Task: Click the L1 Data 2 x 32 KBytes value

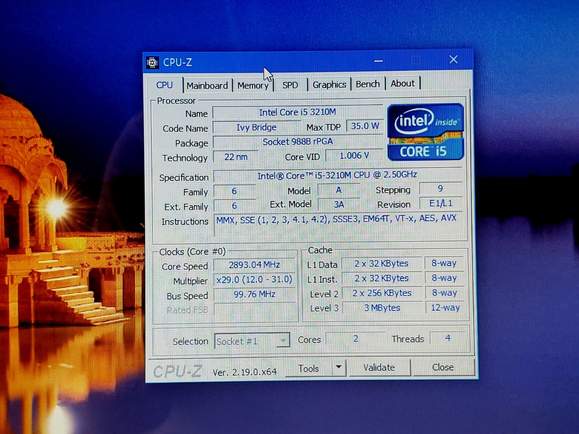Action: [x=381, y=264]
